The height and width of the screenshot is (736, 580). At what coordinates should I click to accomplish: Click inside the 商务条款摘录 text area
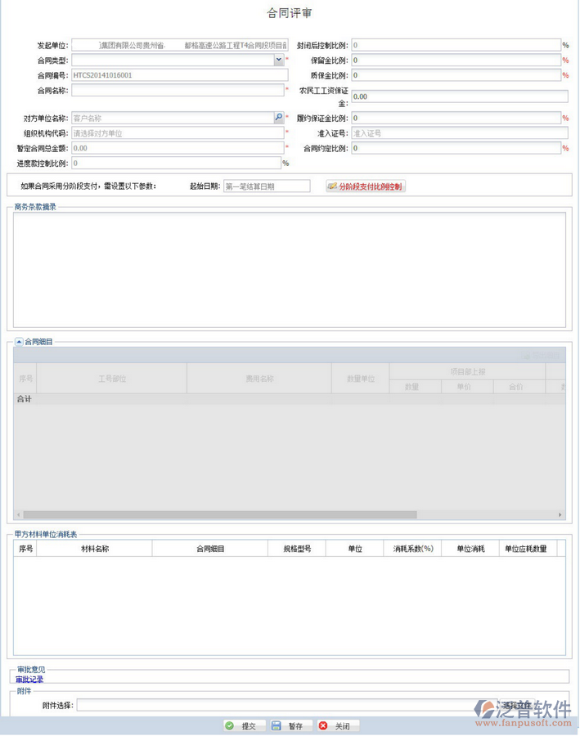pos(288,268)
